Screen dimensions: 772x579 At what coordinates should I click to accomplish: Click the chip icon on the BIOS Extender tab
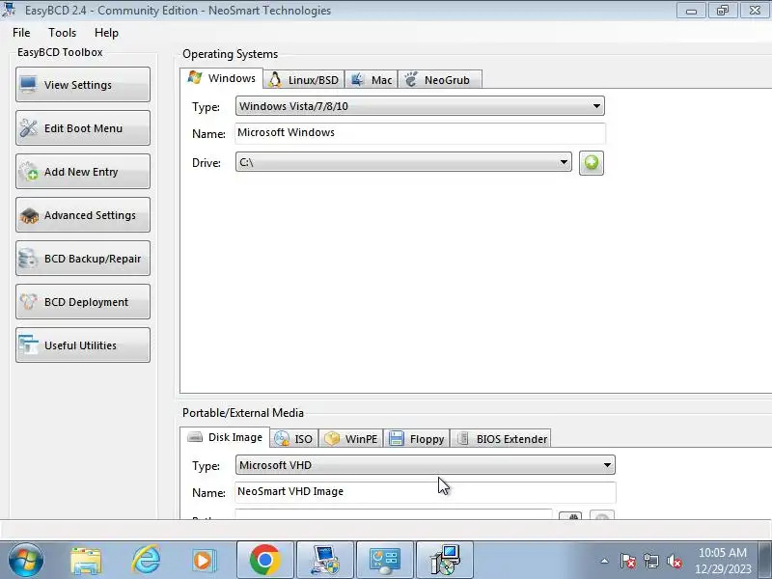point(463,438)
